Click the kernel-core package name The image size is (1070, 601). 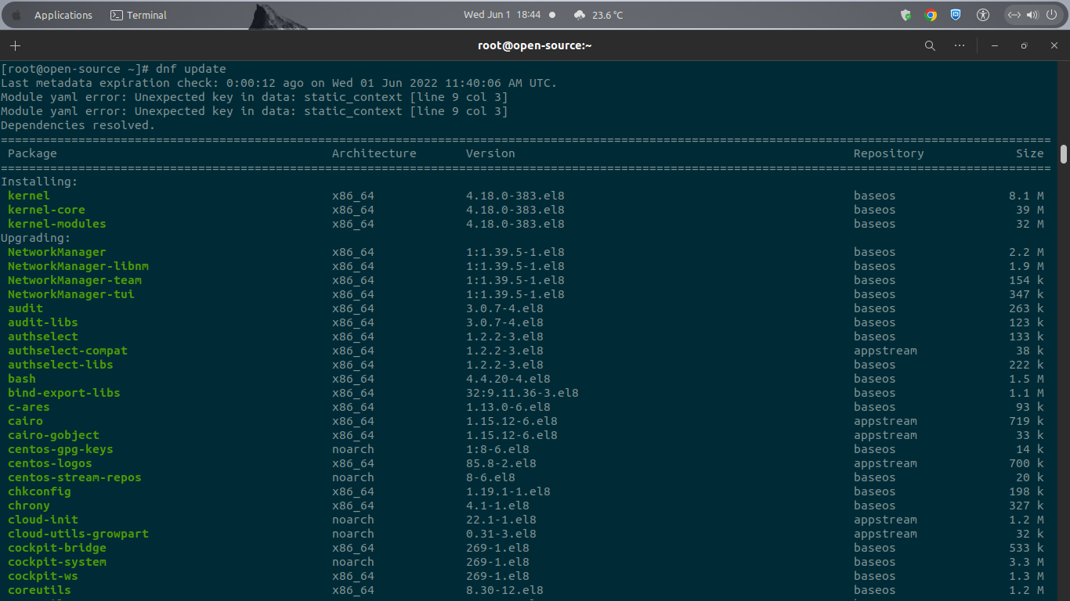coord(46,210)
